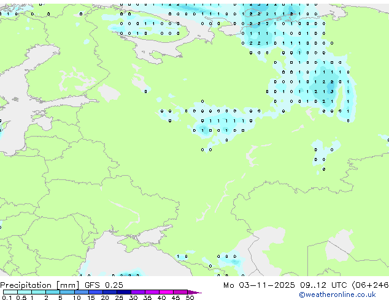The width and height of the screenshot is (389, 300).
Task: Click the '0.1' legend scale label
Action: point(7,298)
